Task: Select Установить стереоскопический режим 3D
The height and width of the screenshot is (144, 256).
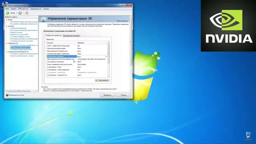Action: [24, 54]
